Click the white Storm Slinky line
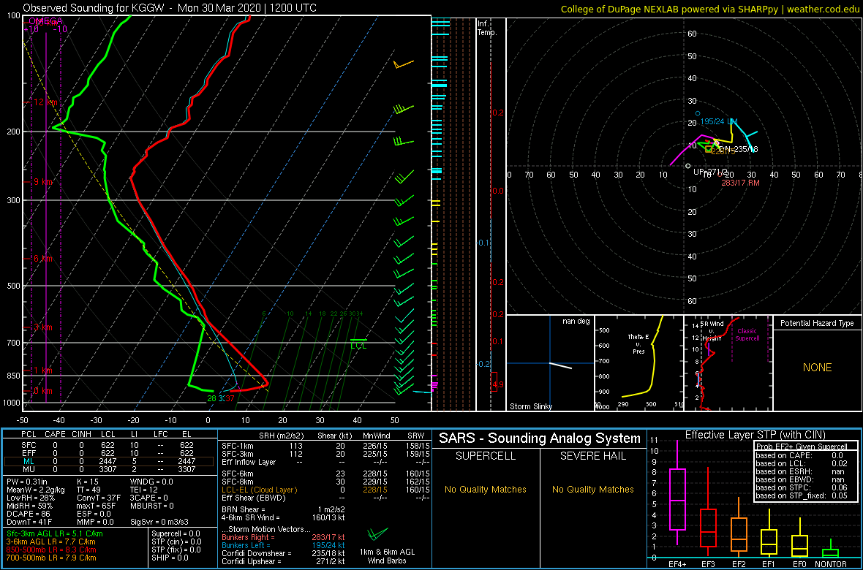The width and height of the screenshot is (863, 570). tap(561, 366)
